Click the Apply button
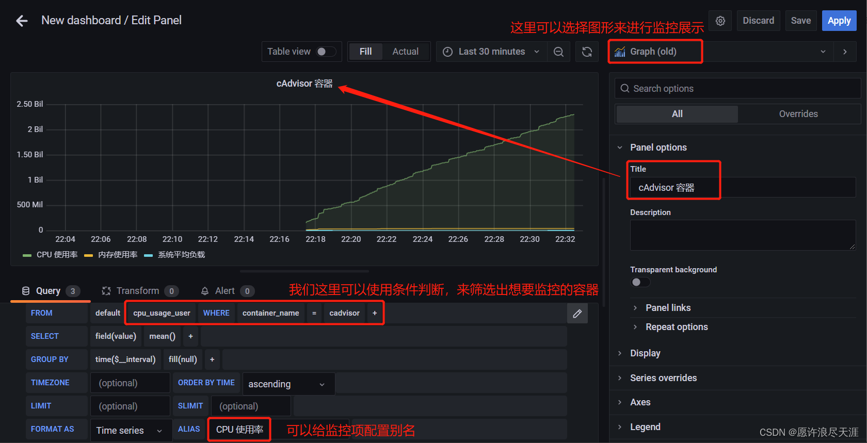The width and height of the screenshot is (867, 443). 839,21
